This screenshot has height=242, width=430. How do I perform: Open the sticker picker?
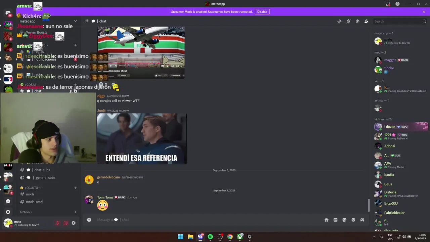tap(344, 220)
